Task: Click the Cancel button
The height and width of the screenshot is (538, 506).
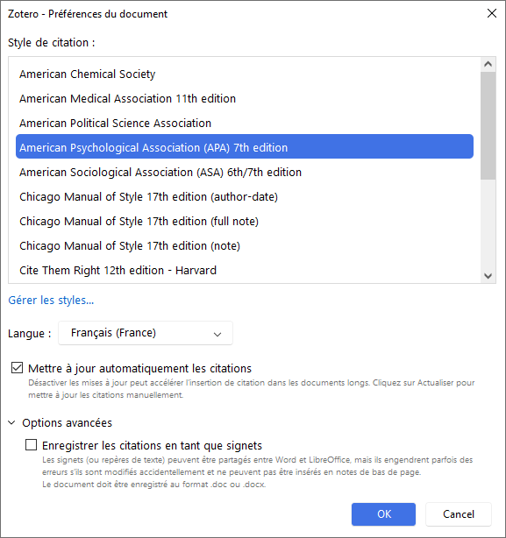Action: 459,514
